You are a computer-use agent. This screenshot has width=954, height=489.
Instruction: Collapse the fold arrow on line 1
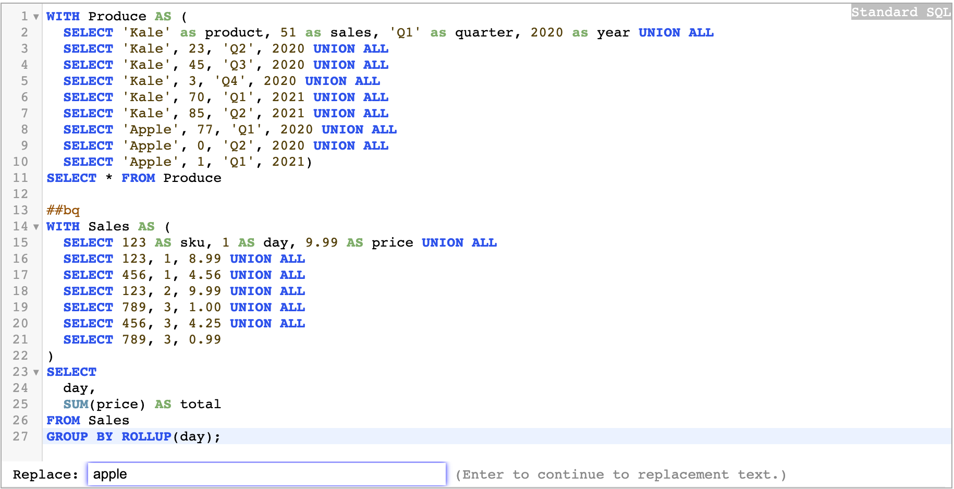36,17
